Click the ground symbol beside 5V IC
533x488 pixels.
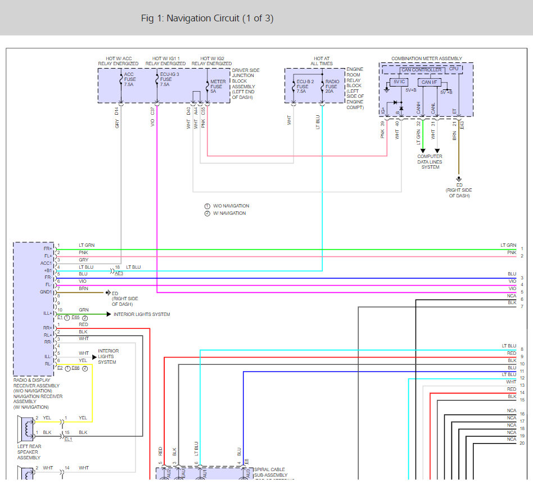(x=386, y=90)
